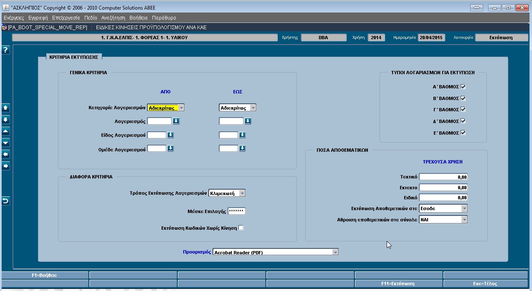
Task: Click the Χρήστης DBA field
Action: pos(323,38)
